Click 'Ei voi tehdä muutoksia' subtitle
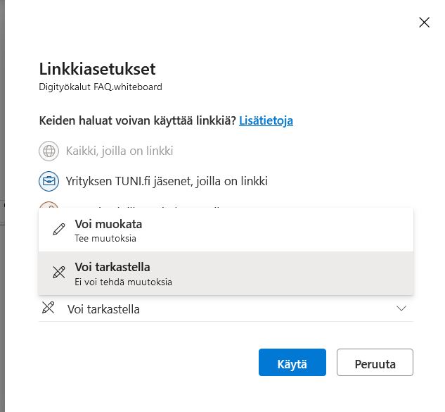Image resolution: width=445 pixels, height=412 pixels. (123, 282)
